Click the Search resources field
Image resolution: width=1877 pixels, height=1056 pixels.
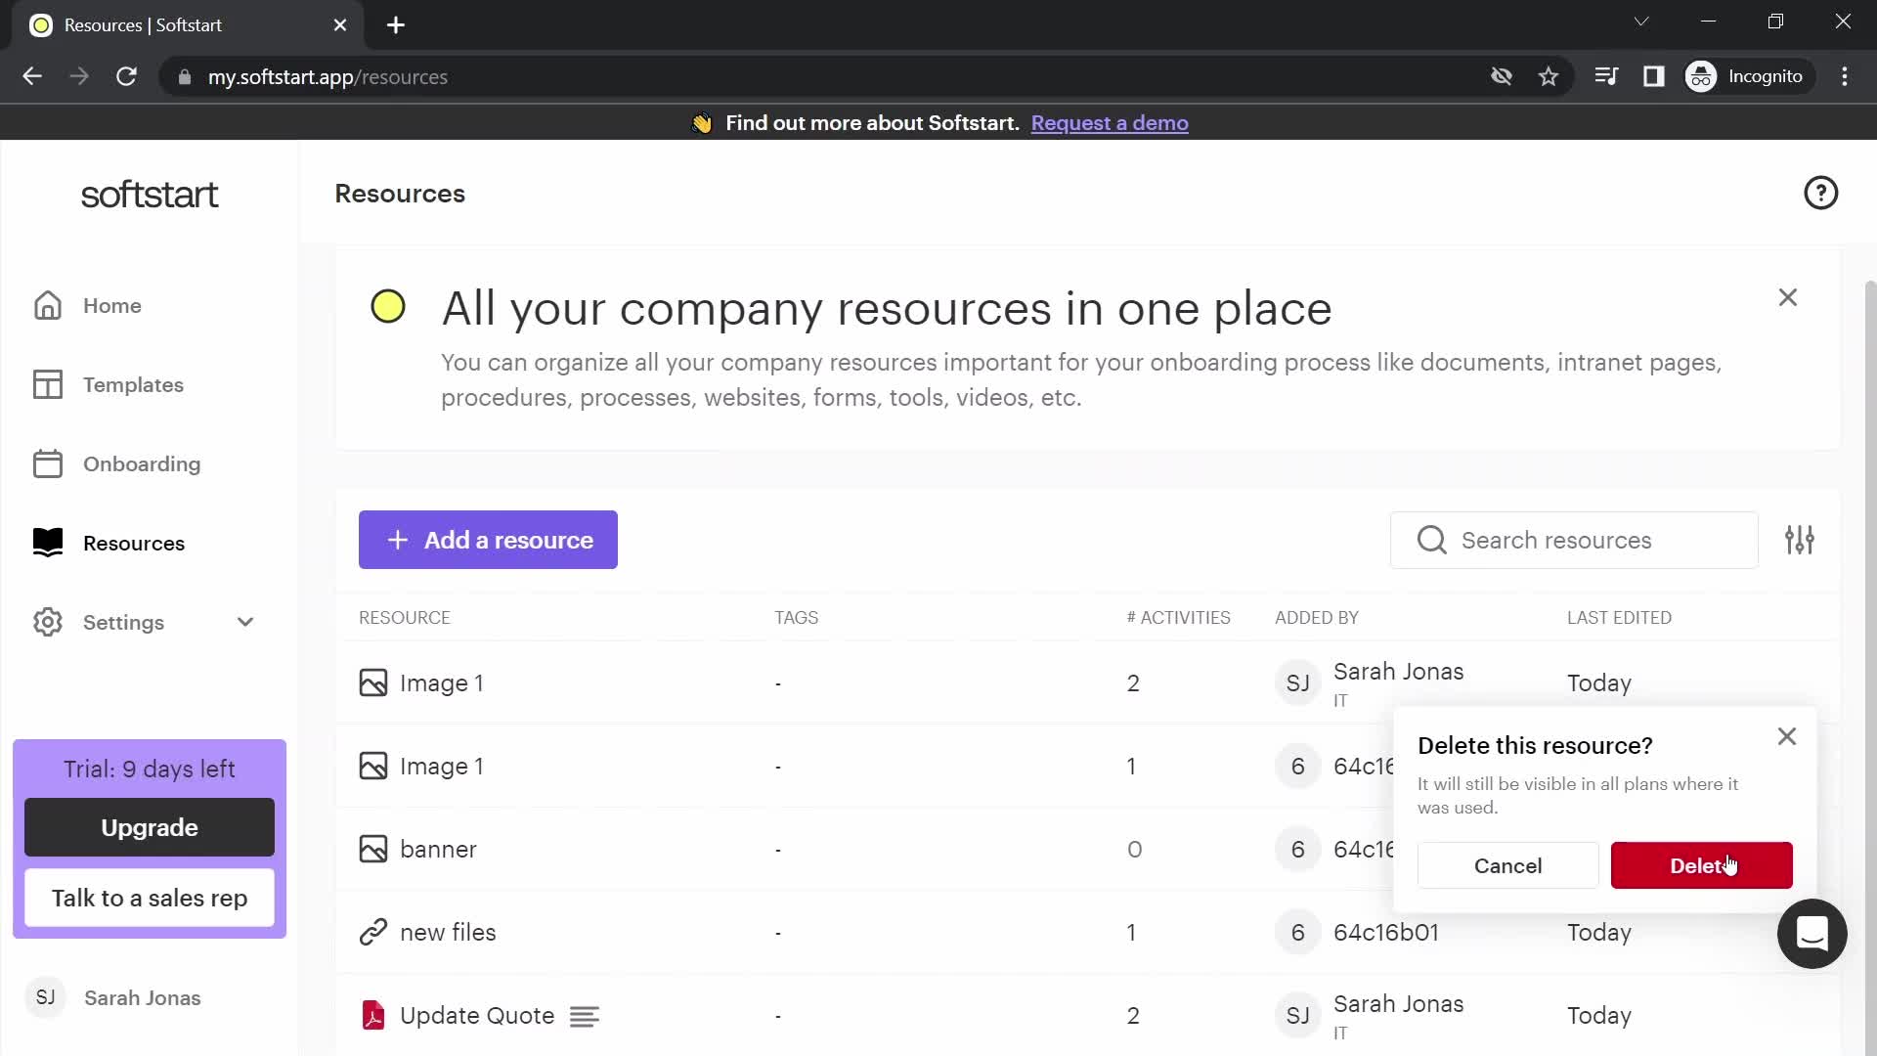1574,540
